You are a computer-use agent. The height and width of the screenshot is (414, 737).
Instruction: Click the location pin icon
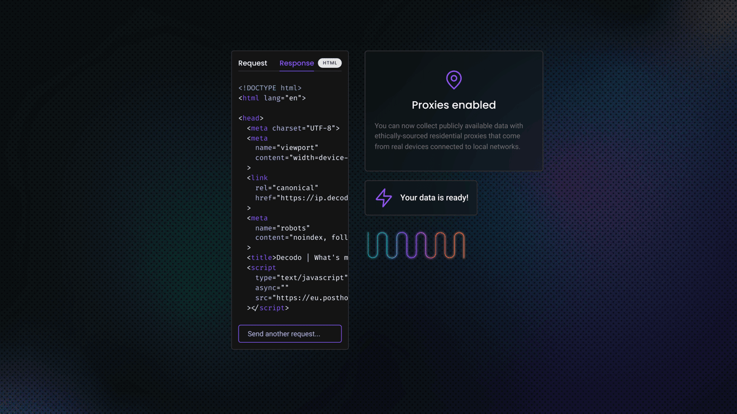click(454, 80)
